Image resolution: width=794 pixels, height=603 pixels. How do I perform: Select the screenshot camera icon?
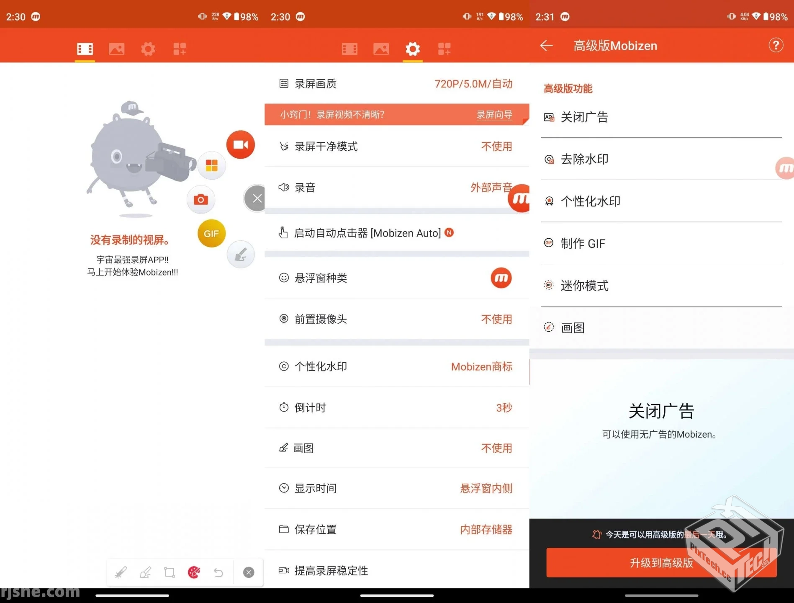point(201,200)
